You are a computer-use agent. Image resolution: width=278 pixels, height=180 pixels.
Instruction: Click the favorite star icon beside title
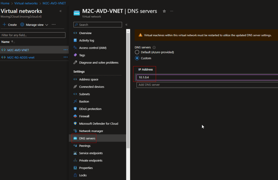[164, 11]
